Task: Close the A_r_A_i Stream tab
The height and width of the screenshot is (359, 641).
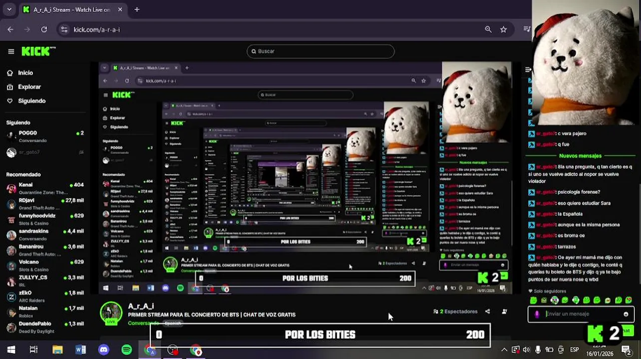Action: (x=120, y=9)
